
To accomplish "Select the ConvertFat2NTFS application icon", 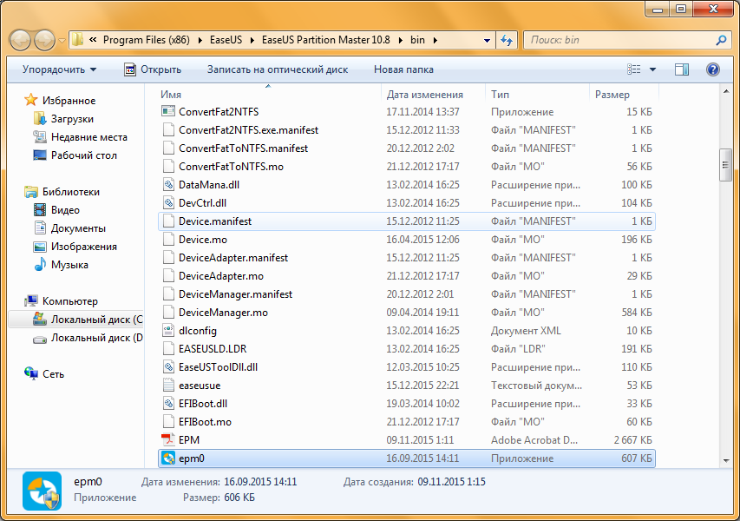I will (168, 111).
